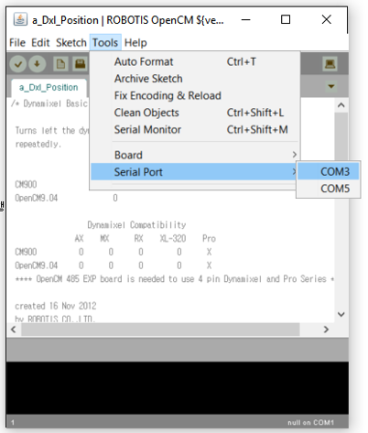
Task: Switch to the a_Dxl_Position tab
Action: click(x=49, y=88)
